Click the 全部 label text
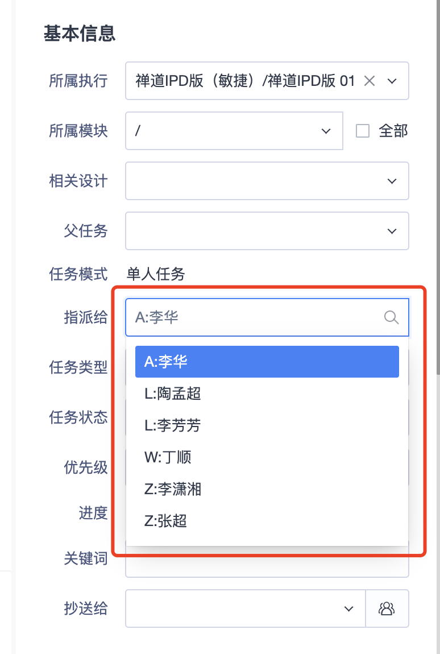 [393, 131]
